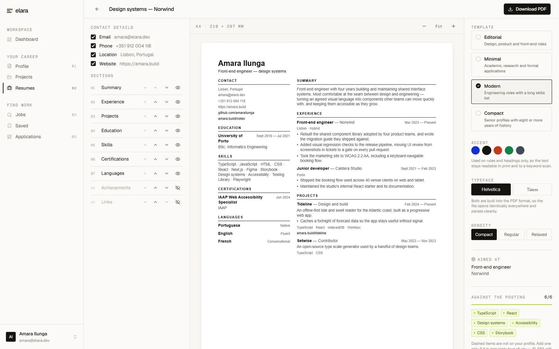This screenshot has height=349, width=559.
Task: Select the Minimal template radio
Action: [478, 59]
